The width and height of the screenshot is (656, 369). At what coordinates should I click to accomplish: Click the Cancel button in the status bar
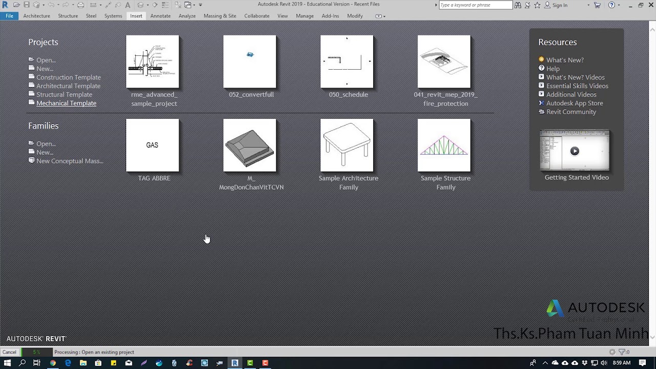(x=9, y=352)
